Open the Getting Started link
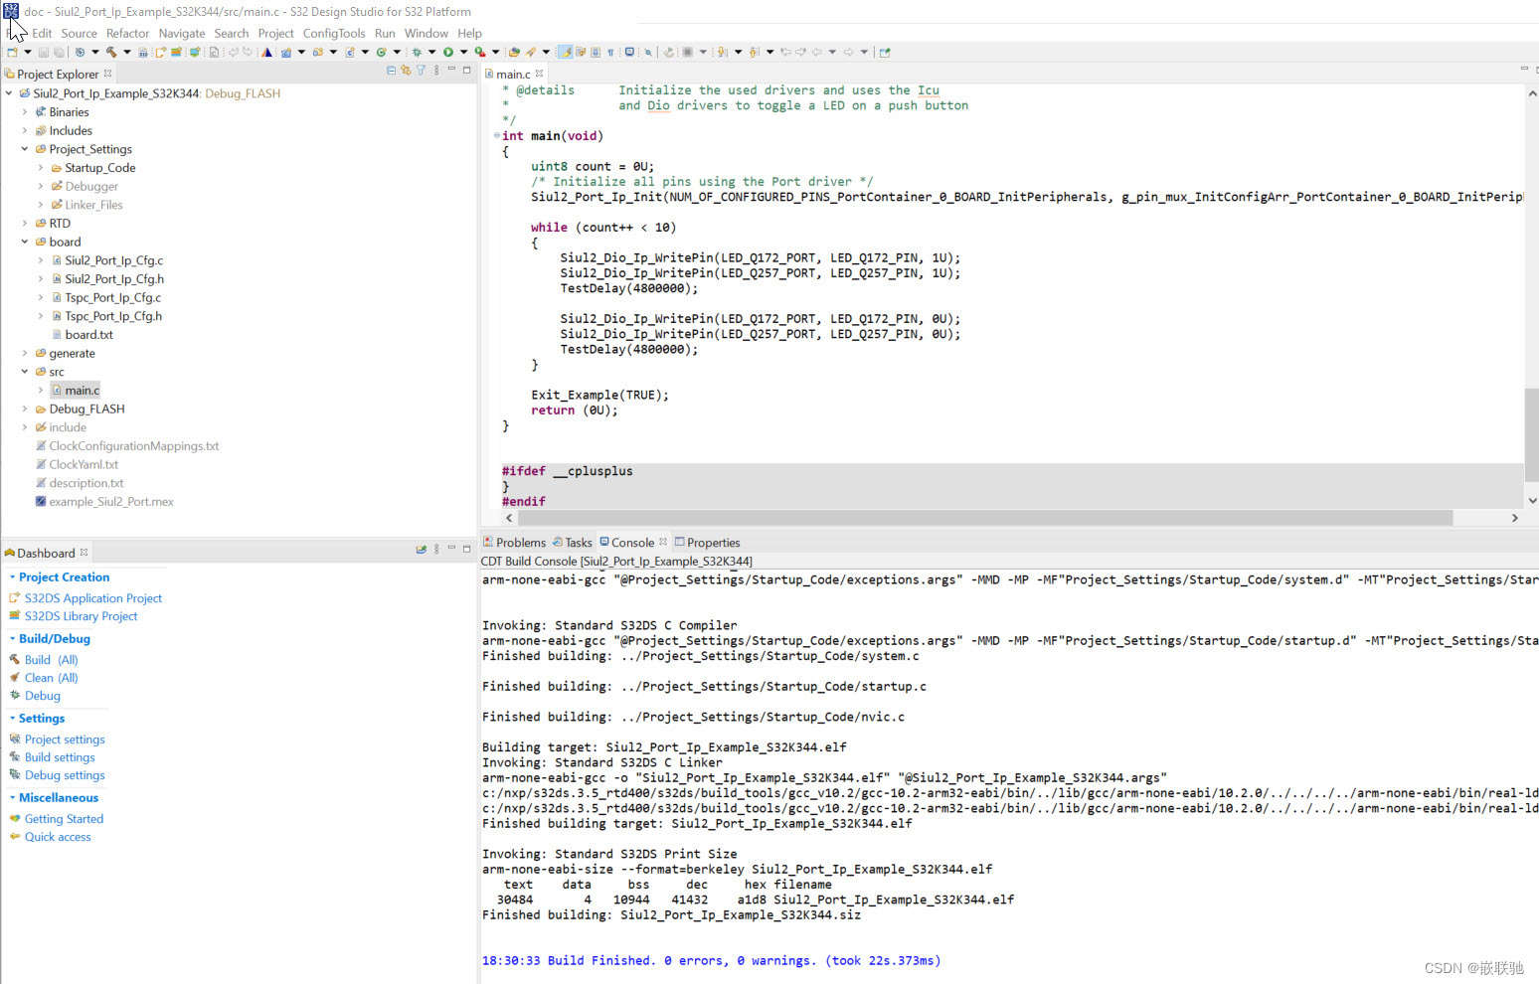Screen dimensions: 1539x984 click(64, 819)
